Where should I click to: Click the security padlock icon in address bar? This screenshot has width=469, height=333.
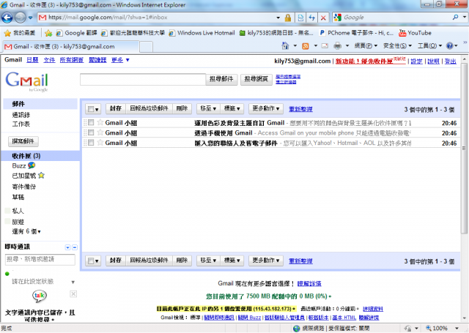point(288,18)
